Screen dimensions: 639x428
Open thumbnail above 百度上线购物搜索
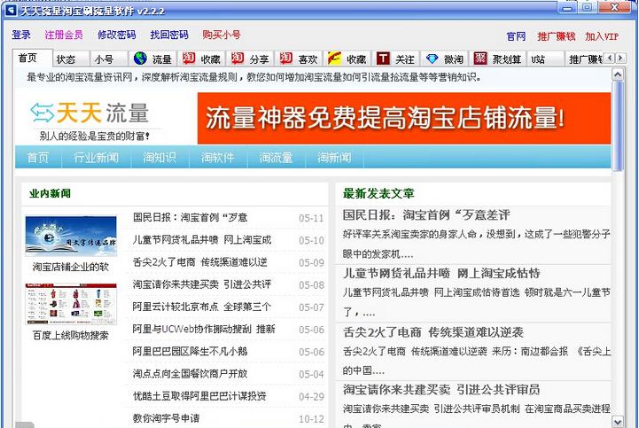pos(71,304)
